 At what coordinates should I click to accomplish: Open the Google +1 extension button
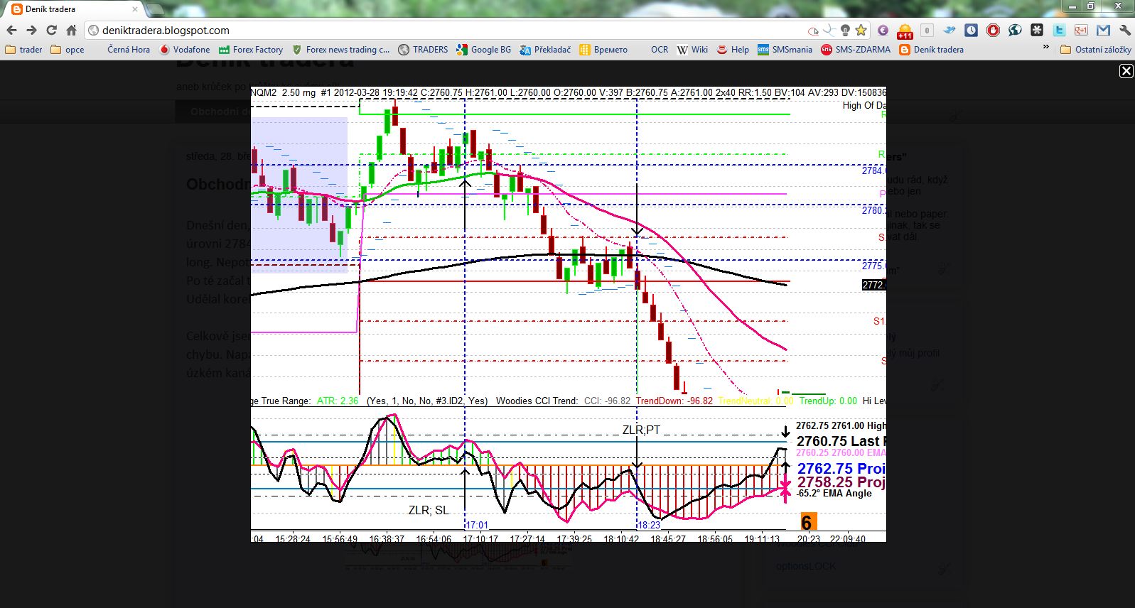coord(1081,31)
